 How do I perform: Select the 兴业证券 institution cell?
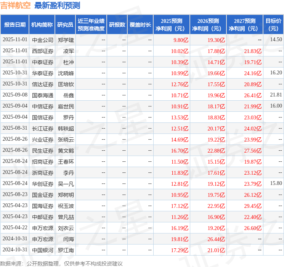[x=43, y=140]
